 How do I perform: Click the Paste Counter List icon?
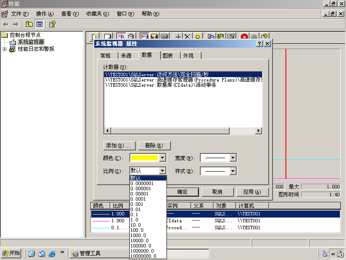click(x=221, y=36)
